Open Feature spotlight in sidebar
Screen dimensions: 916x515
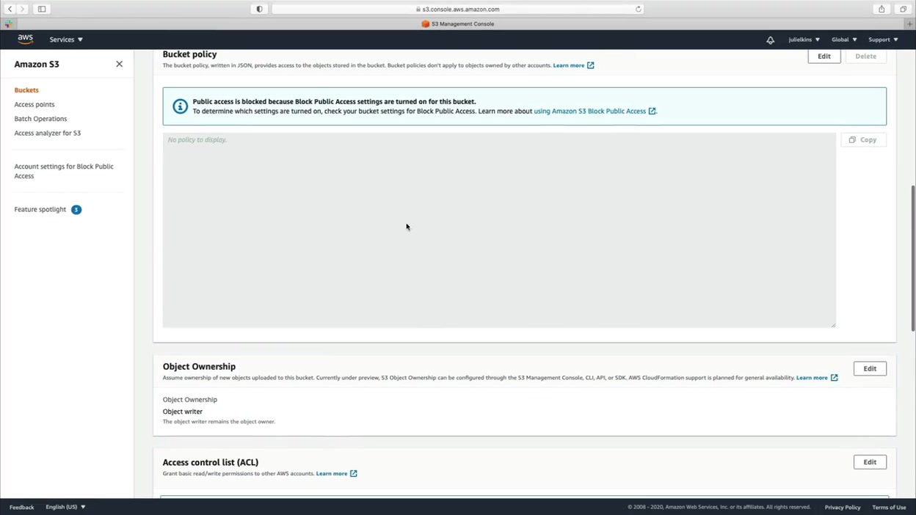tap(40, 210)
